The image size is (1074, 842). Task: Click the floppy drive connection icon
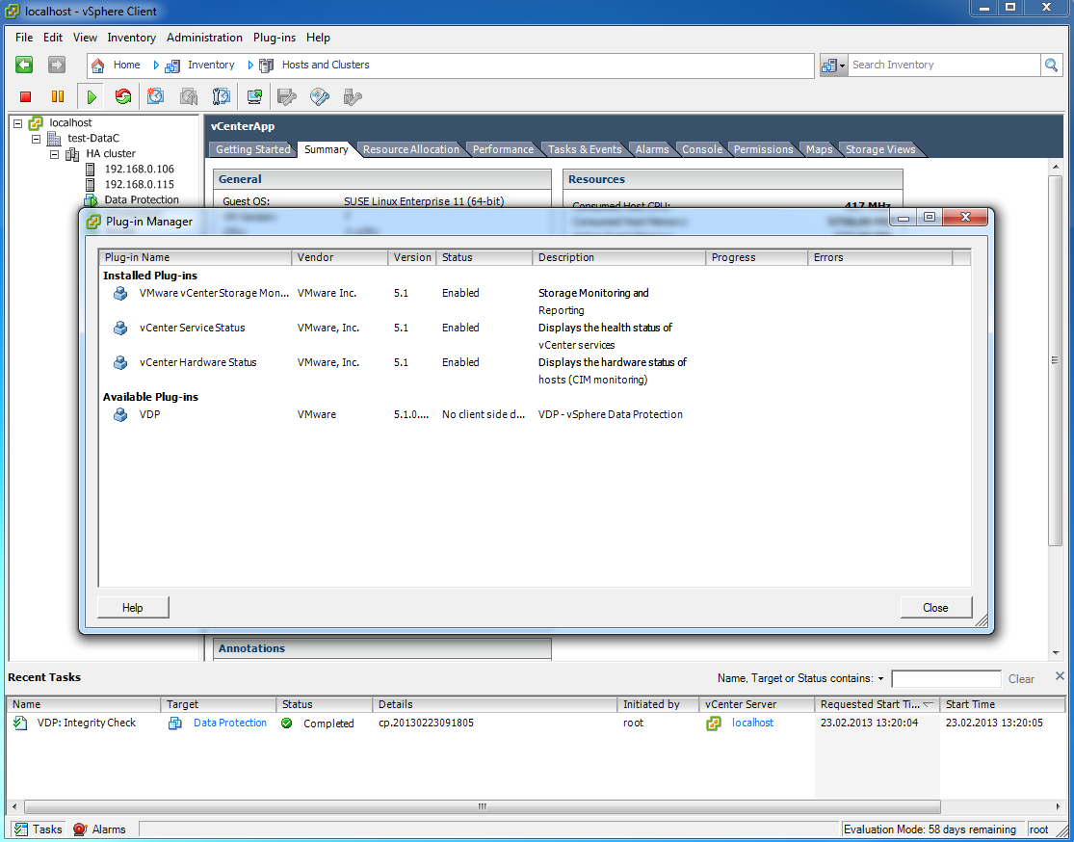tap(286, 96)
